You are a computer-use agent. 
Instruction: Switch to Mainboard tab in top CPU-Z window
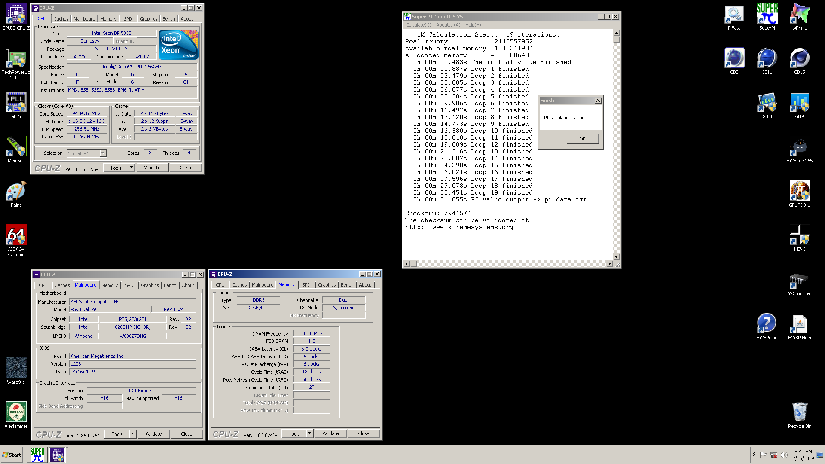click(x=84, y=19)
